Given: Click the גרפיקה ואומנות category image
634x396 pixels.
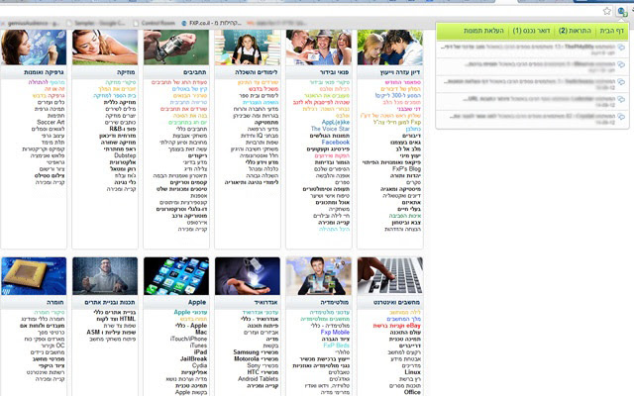Looking at the screenshot, I should coord(34,48).
